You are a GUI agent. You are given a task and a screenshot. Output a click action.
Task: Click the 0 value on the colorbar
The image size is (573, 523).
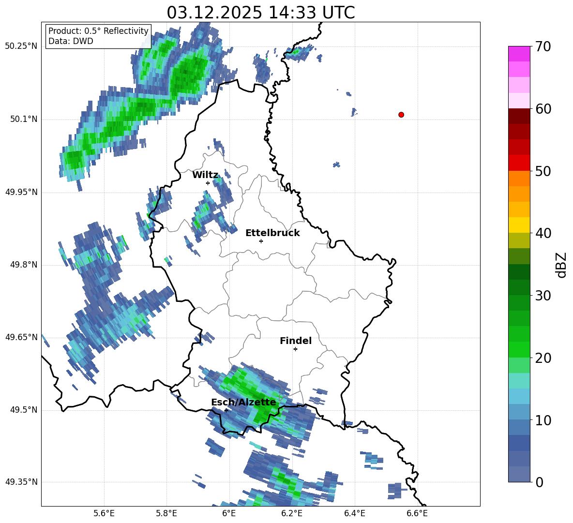[x=540, y=482]
